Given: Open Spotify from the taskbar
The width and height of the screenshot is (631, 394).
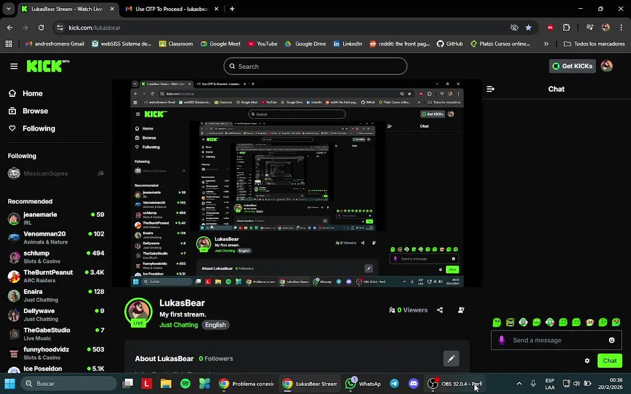Looking at the screenshot, I should pyautogui.click(x=185, y=384).
